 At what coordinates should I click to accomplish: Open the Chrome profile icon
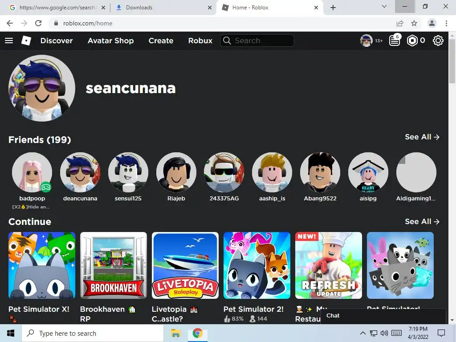pyautogui.click(x=432, y=23)
